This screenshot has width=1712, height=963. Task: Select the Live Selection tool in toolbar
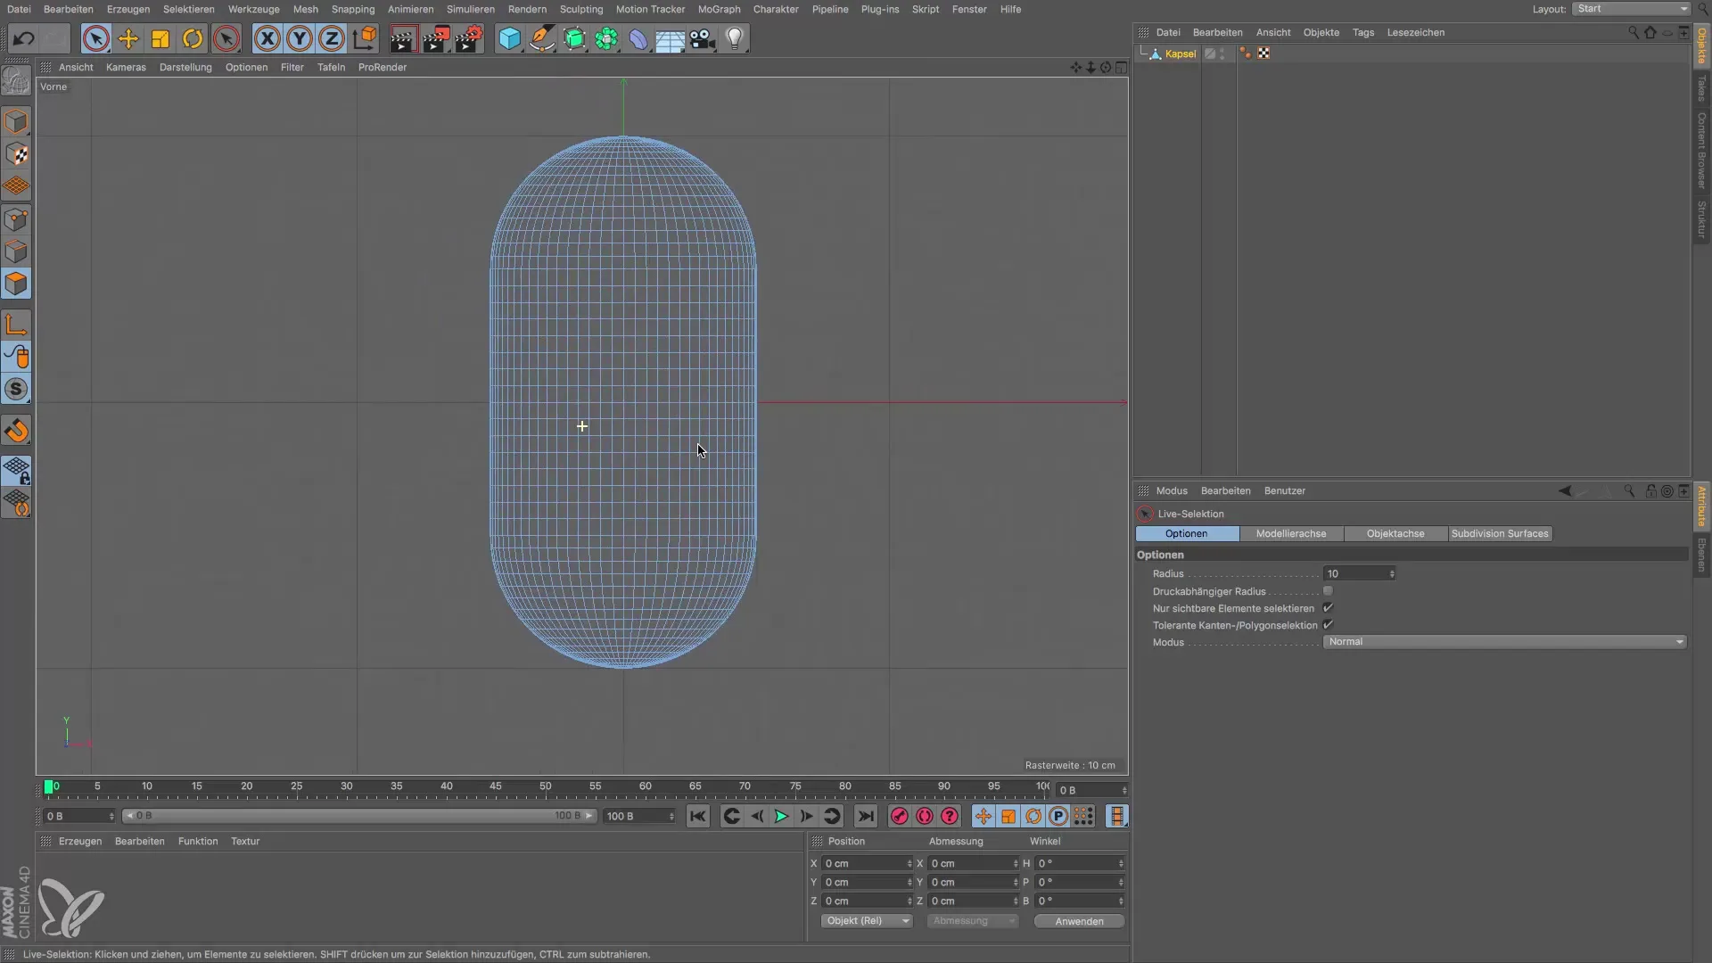pyautogui.click(x=95, y=38)
